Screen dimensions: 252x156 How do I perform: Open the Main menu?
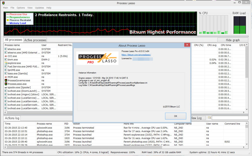(5, 8)
